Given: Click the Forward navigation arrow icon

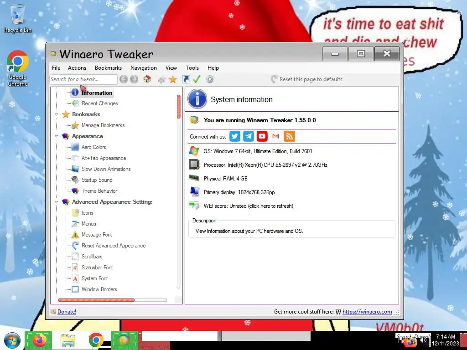Looking at the screenshot, I should pos(134,79).
